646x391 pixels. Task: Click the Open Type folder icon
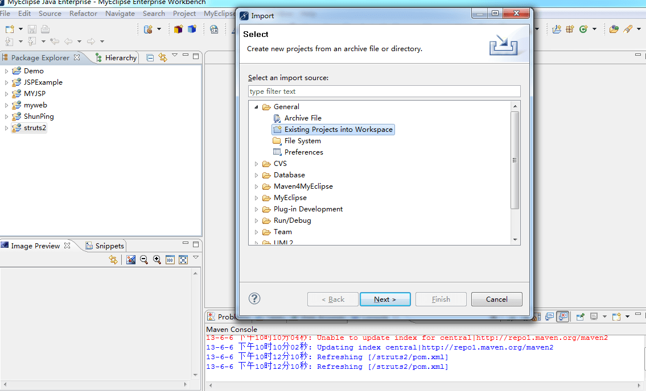(614, 29)
